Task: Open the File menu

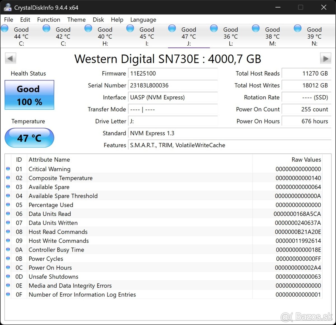Action: [x=8, y=20]
